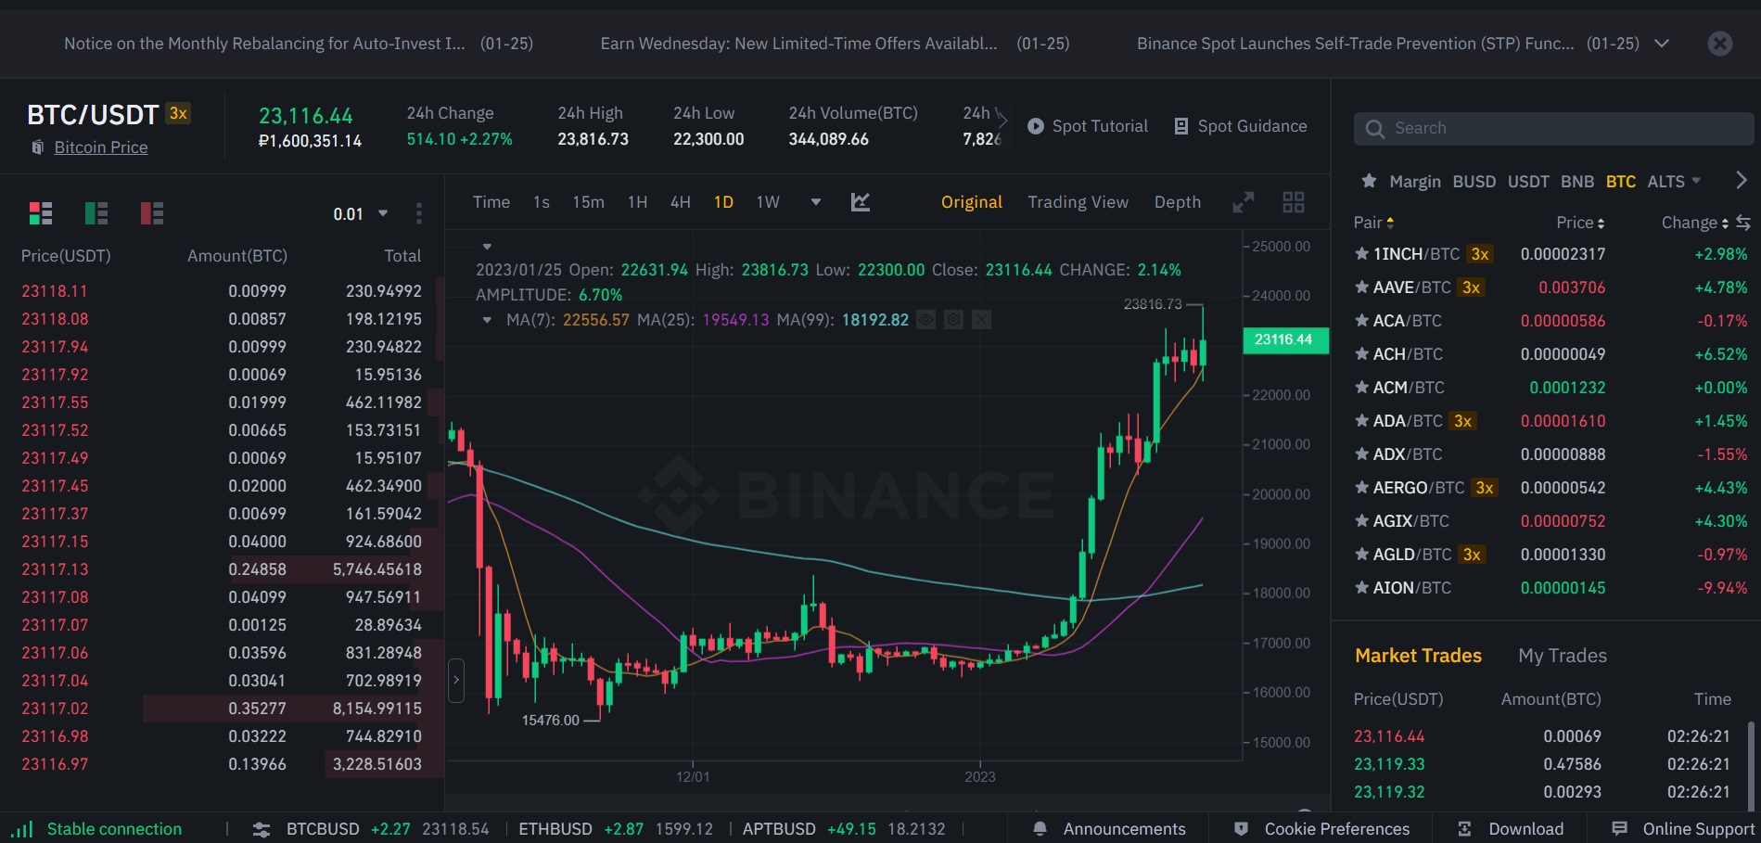Click the Spot Guidance document icon

pos(1181,126)
